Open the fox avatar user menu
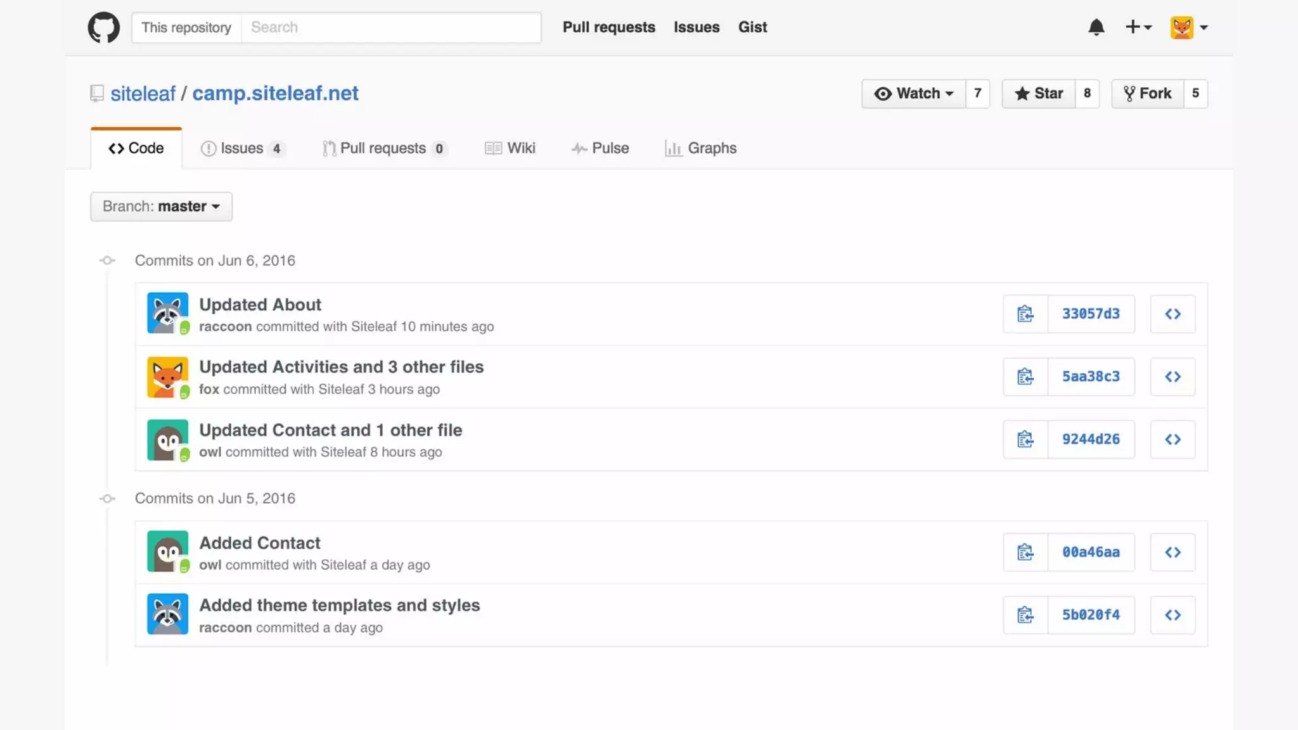 pos(1188,27)
